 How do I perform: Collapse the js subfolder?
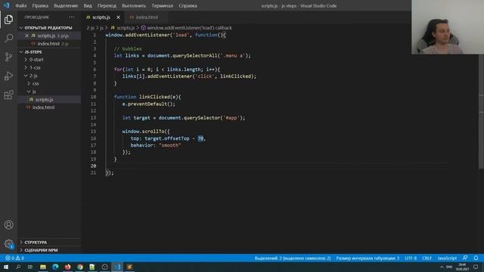32,91
